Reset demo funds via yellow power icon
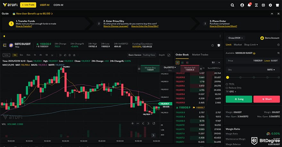This screenshot has height=147, width=282. click(x=254, y=53)
